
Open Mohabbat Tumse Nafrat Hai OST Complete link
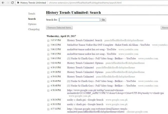tap(108, 45)
